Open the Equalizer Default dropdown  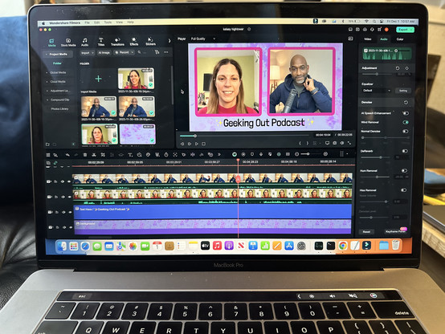pos(376,91)
